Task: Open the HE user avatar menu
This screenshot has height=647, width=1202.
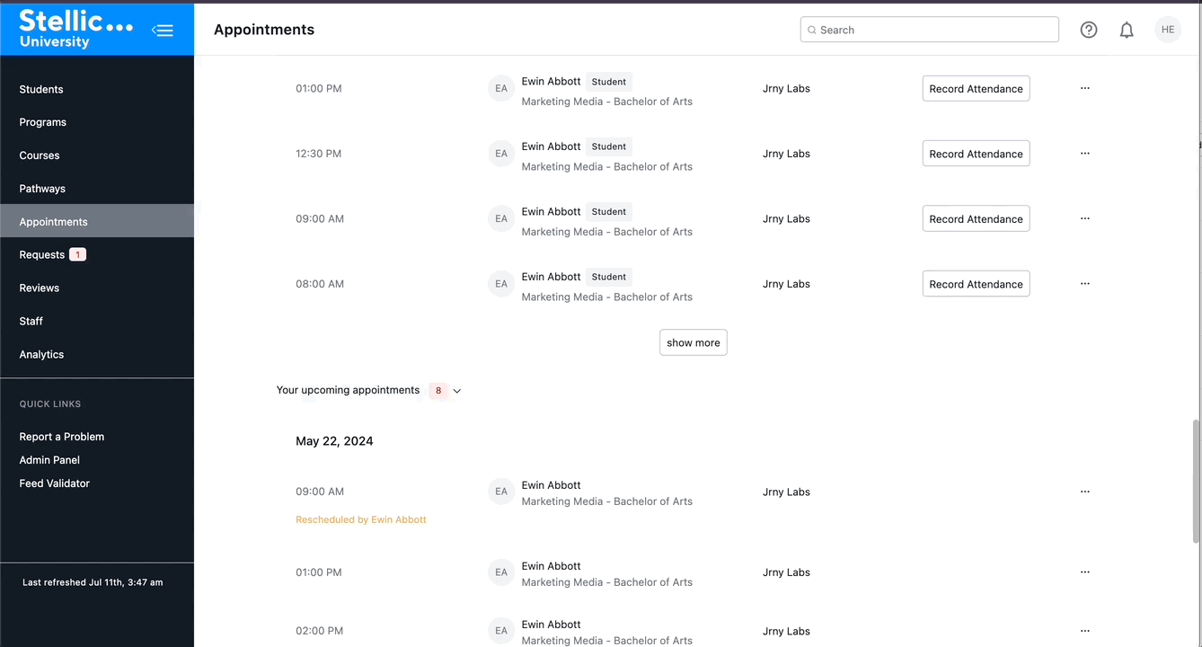Action: tap(1168, 30)
